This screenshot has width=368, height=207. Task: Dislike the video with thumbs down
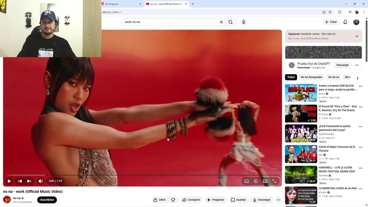173,200
